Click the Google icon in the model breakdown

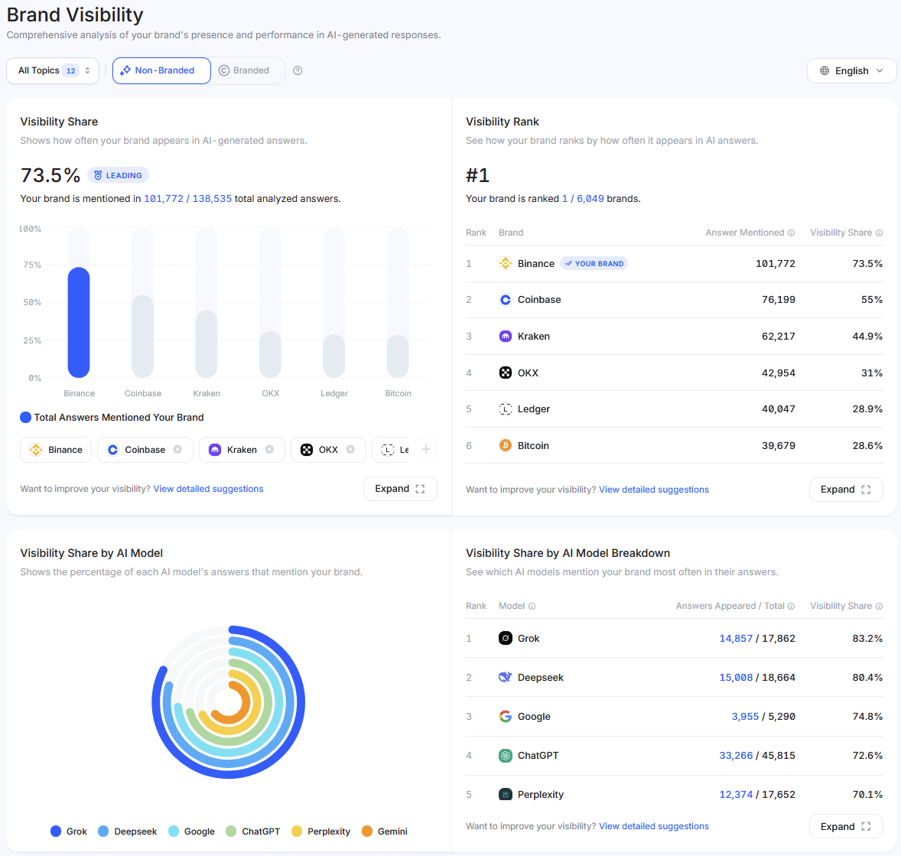pos(506,716)
